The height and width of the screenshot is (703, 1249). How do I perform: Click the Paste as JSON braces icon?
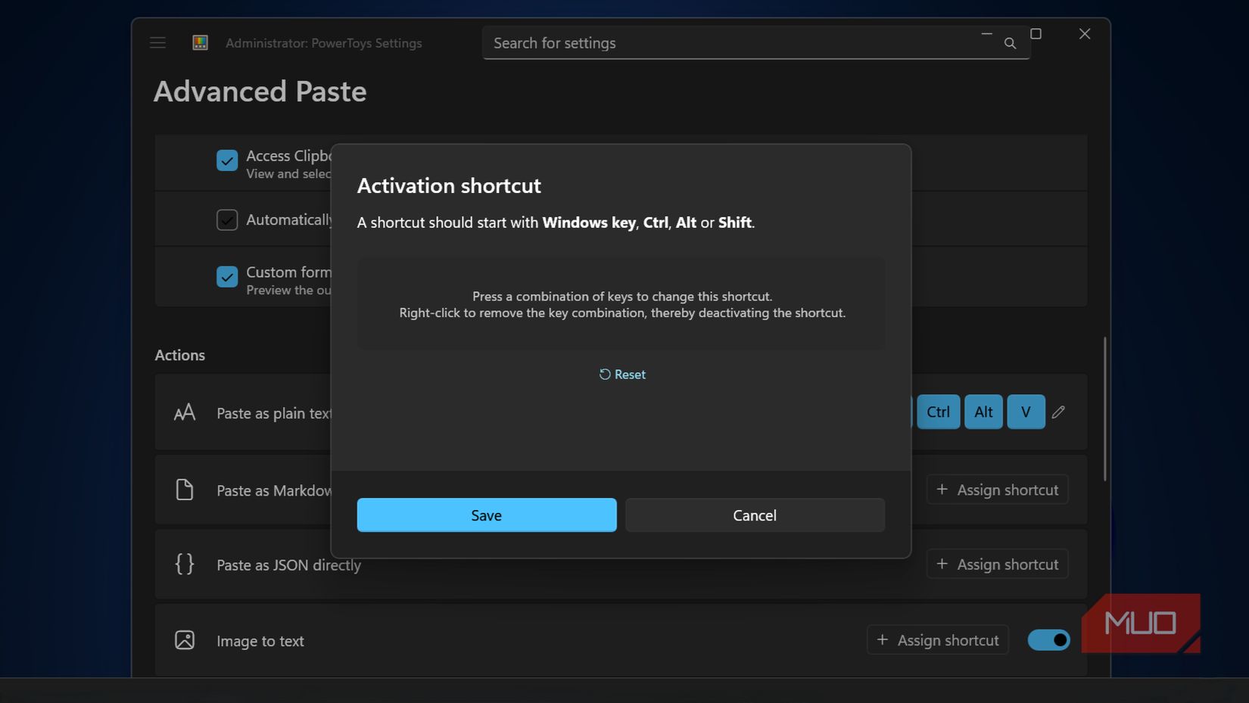(x=185, y=564)
